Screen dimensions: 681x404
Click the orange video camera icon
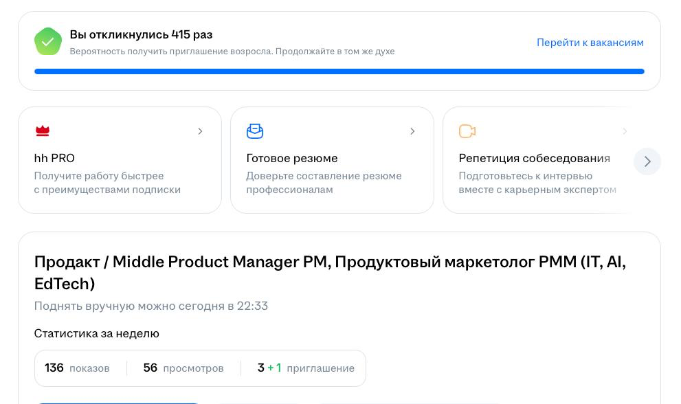point(467,131)
